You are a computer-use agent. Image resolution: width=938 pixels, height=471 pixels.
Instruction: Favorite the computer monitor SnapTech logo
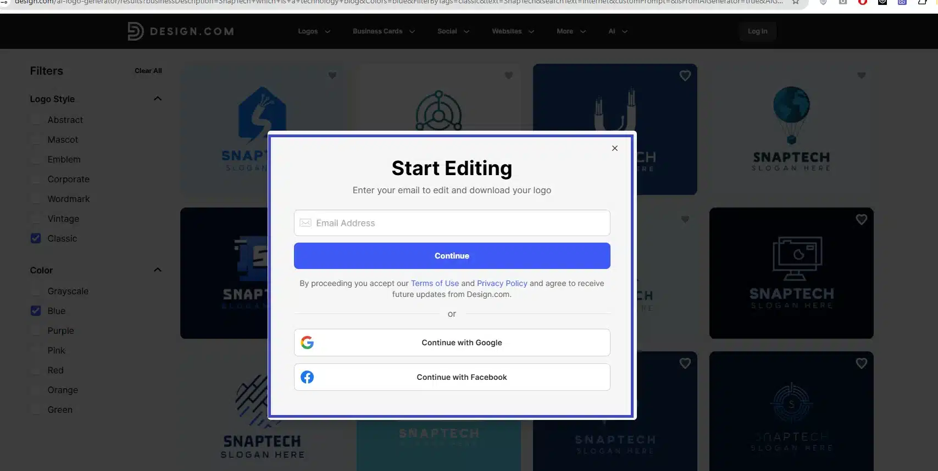click(862, 220)
